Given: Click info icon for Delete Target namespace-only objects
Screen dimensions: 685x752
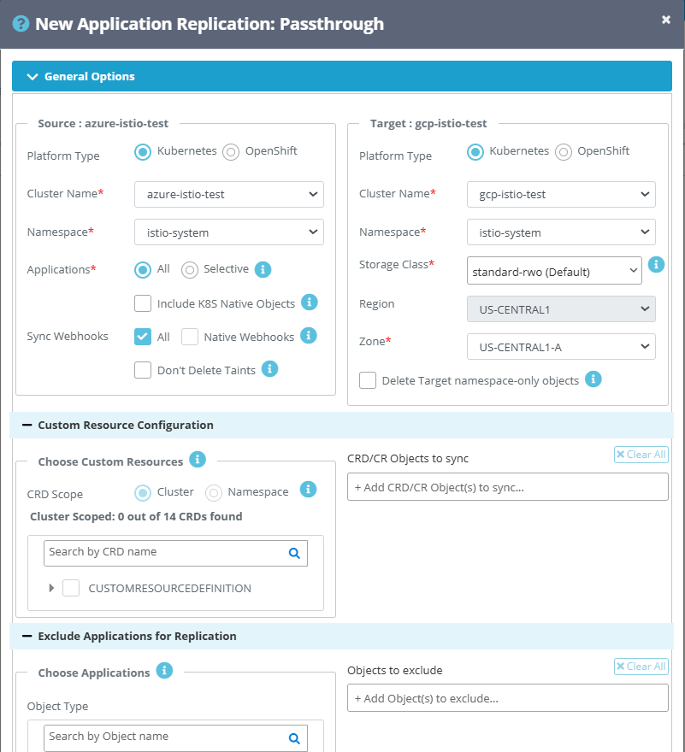Looking at the screenshot, I should [593, 379].
